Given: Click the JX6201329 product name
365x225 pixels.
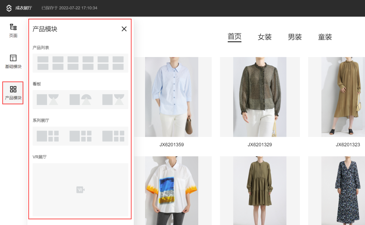Looking at the screenshot, I should [x=260, y=145].
